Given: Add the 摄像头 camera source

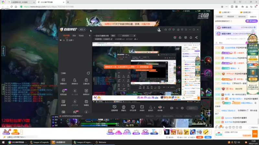Looking at the screenshot, I should pyautogui.click(x=124, y=108).
